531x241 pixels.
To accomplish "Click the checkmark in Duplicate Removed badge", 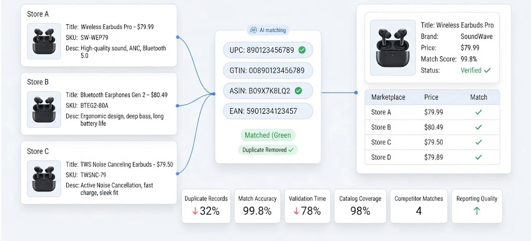I will [291, 150].
